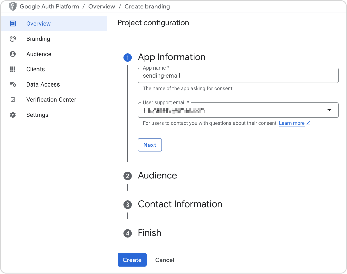Click the App Information step number circle
This screenshot has height=274, width=347.
tap(128, 58)
